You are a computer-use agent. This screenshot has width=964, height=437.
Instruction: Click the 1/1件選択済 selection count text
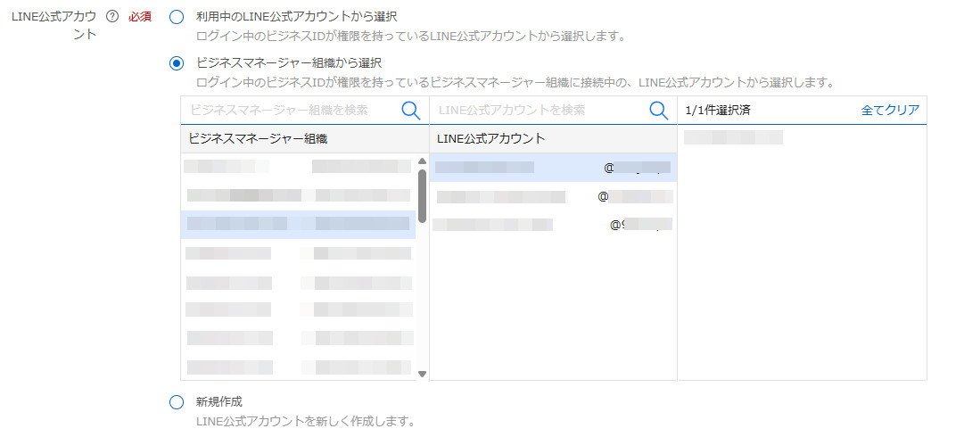point(718,111)
